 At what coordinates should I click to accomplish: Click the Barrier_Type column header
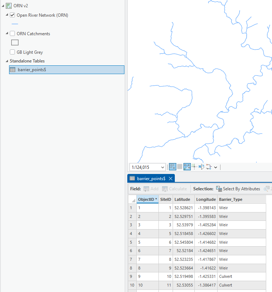point(231,199)
